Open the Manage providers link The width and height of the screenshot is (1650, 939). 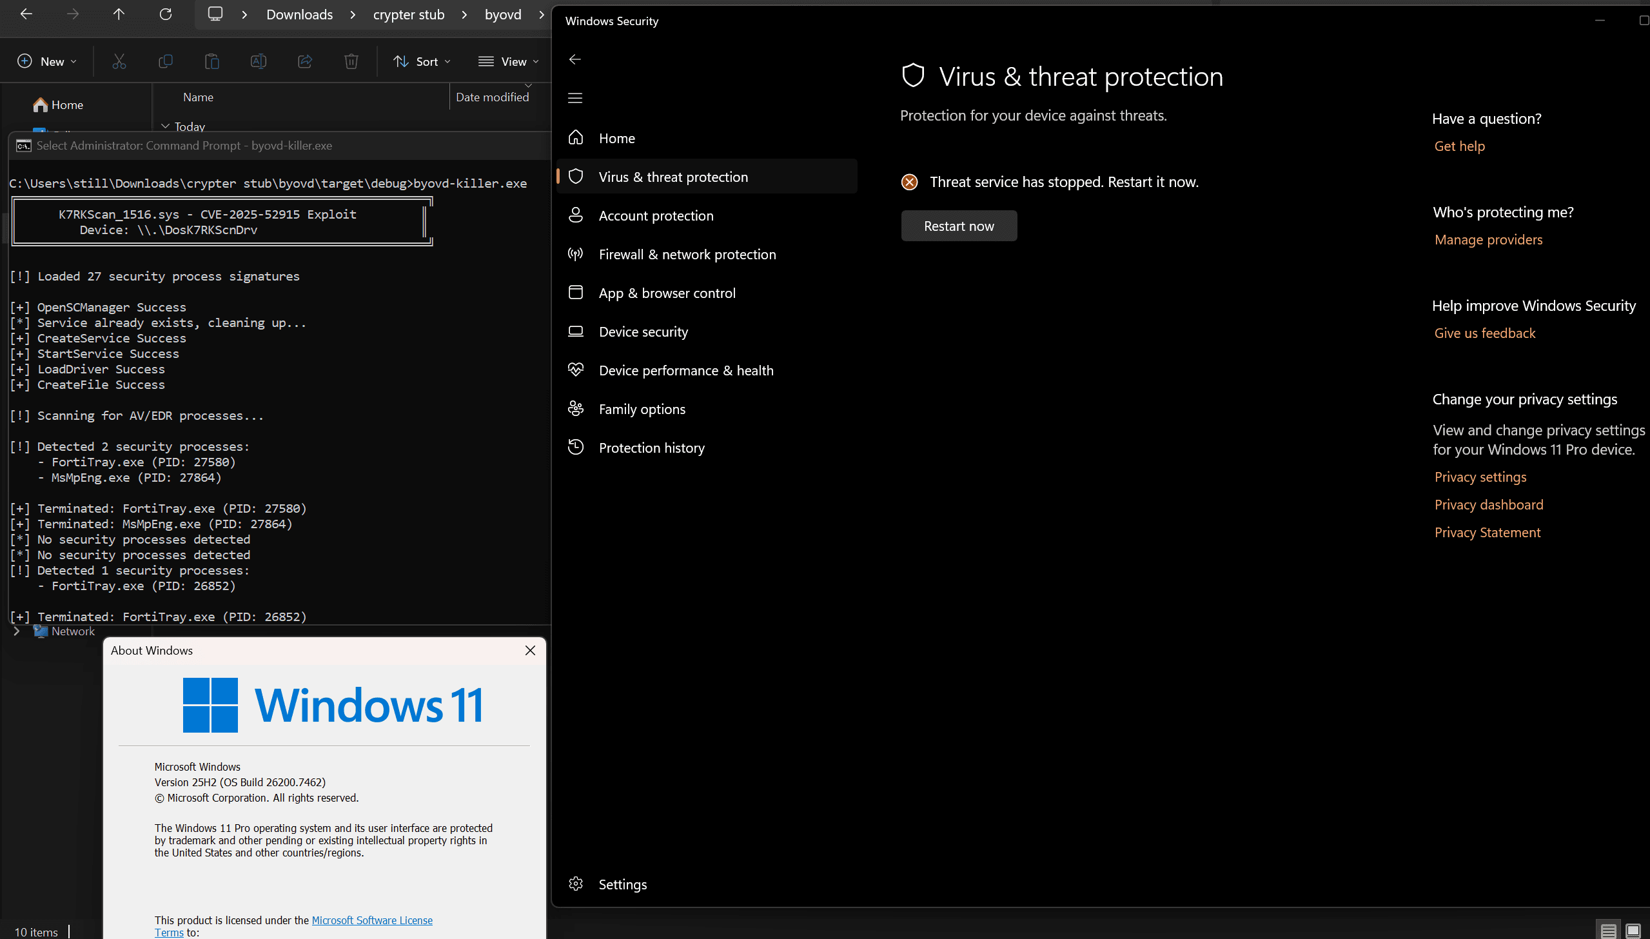click(1488, 239)
